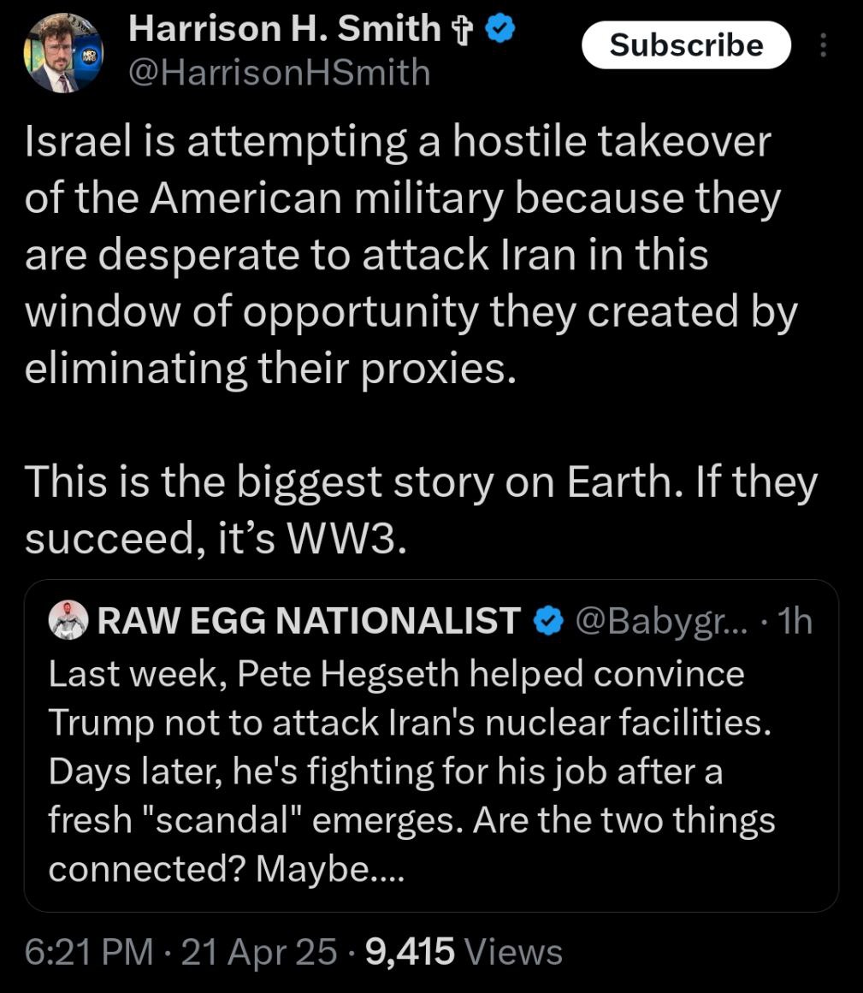Click the 1h timestamp on quoted post
Viewport: 863px width, 993px height.
point(795,621)
